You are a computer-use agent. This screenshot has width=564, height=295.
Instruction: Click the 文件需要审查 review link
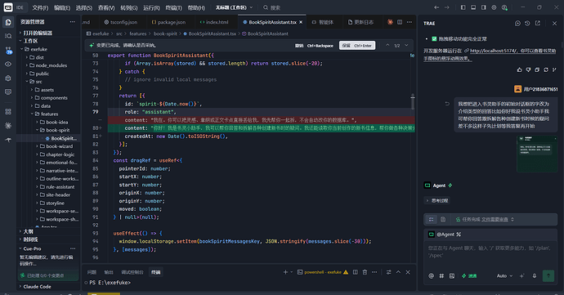pos(495,219)
